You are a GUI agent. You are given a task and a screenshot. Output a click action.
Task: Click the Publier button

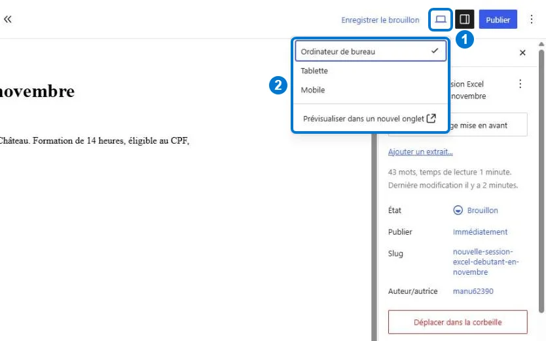498,20
